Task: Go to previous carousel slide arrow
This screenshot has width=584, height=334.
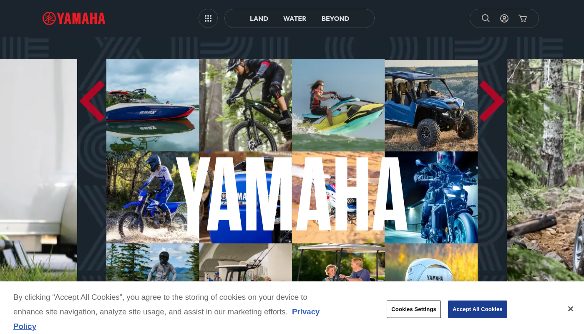Action: point(92,101)
